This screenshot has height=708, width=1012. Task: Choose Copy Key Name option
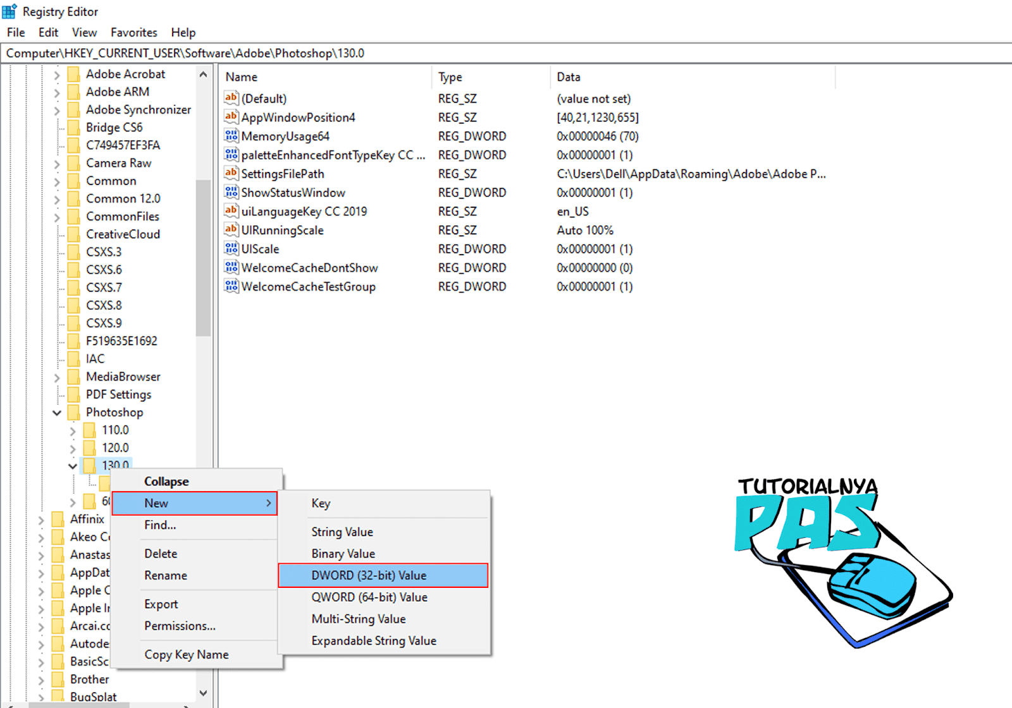pyautogui.click(x=195, y=655)
